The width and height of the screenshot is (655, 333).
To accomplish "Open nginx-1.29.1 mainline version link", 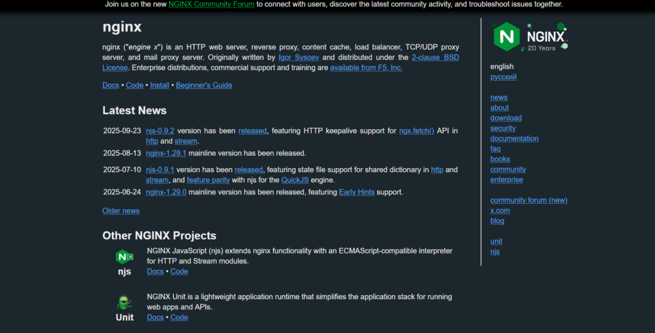I will (x=166, y=153).
